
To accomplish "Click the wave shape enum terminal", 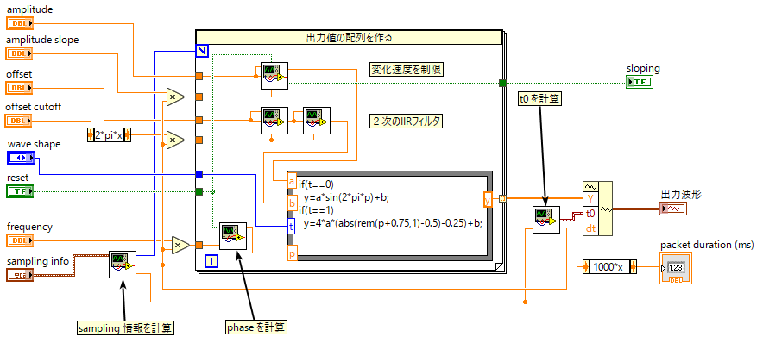I will coord(20,158).
